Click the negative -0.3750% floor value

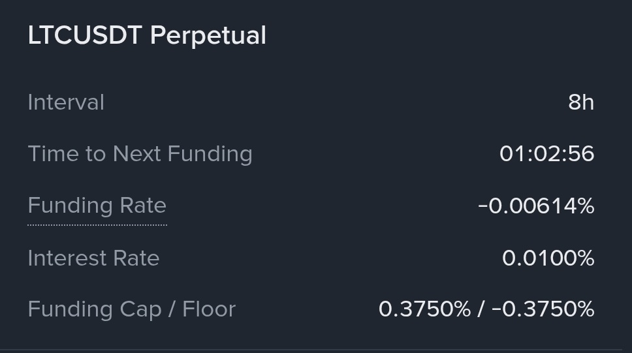[x=543, y=309]
